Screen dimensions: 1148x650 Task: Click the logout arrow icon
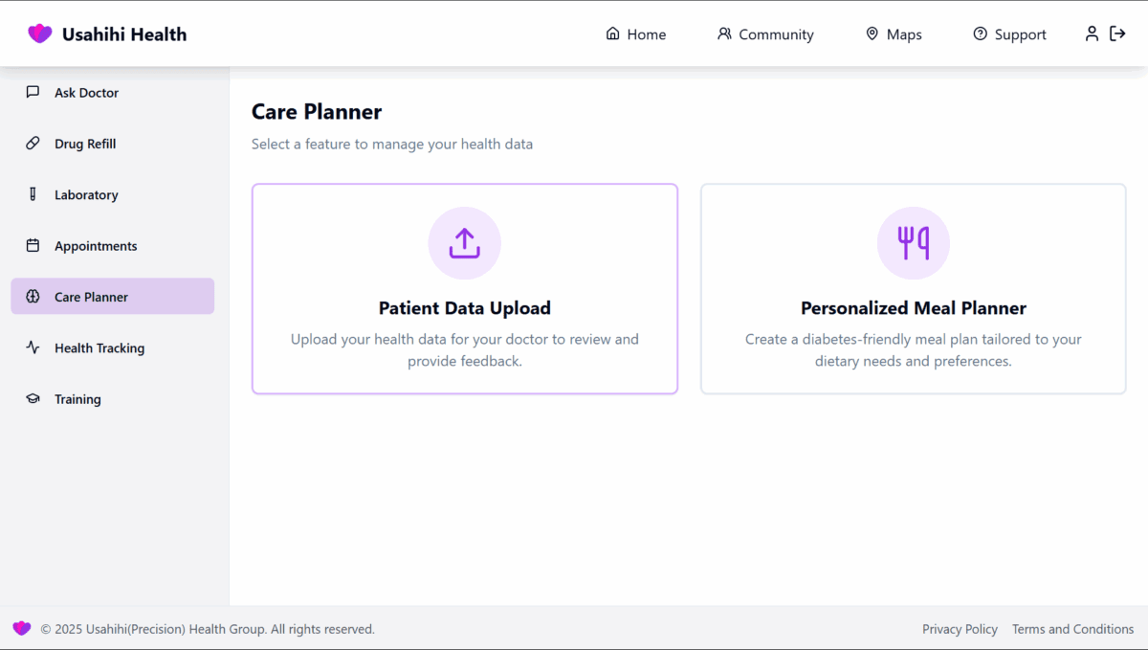tap(1117, 34)
